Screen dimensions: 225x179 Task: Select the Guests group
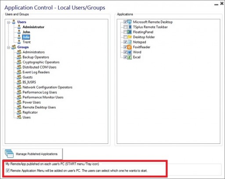pyautogui.click(x=28, y=77)
